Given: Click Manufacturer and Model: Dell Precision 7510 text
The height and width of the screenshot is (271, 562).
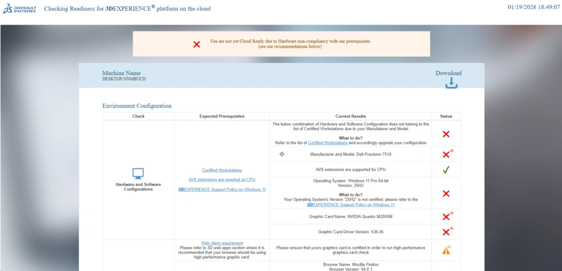Looking at the screenshot, I should [351, 155].
